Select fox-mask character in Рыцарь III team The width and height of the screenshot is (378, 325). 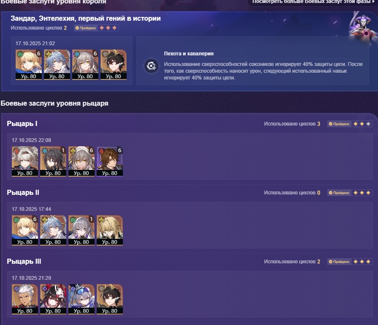pyautogui.click(x=53, y=299)
